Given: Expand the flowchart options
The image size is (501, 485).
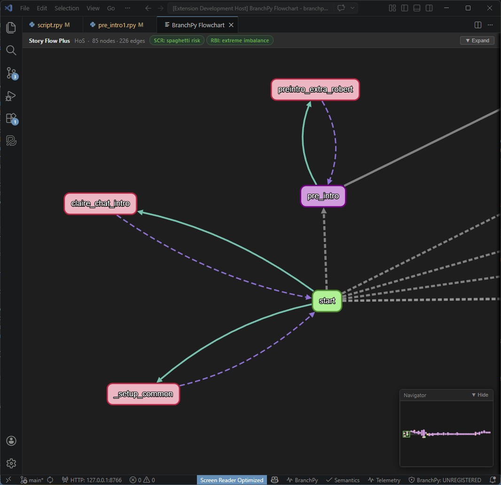Looking at the screenshot, I should [x=478, y=40].
